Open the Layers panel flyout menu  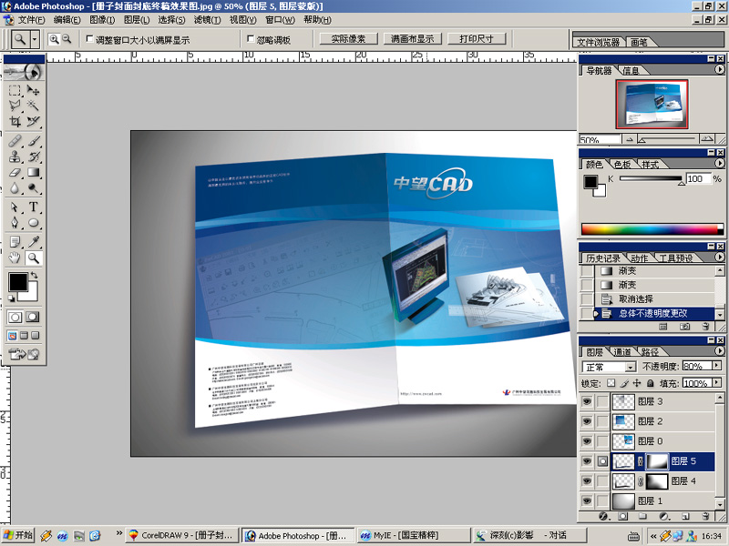[719, 351]
